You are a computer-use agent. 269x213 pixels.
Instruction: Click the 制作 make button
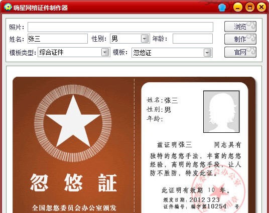tap(240, 39)
